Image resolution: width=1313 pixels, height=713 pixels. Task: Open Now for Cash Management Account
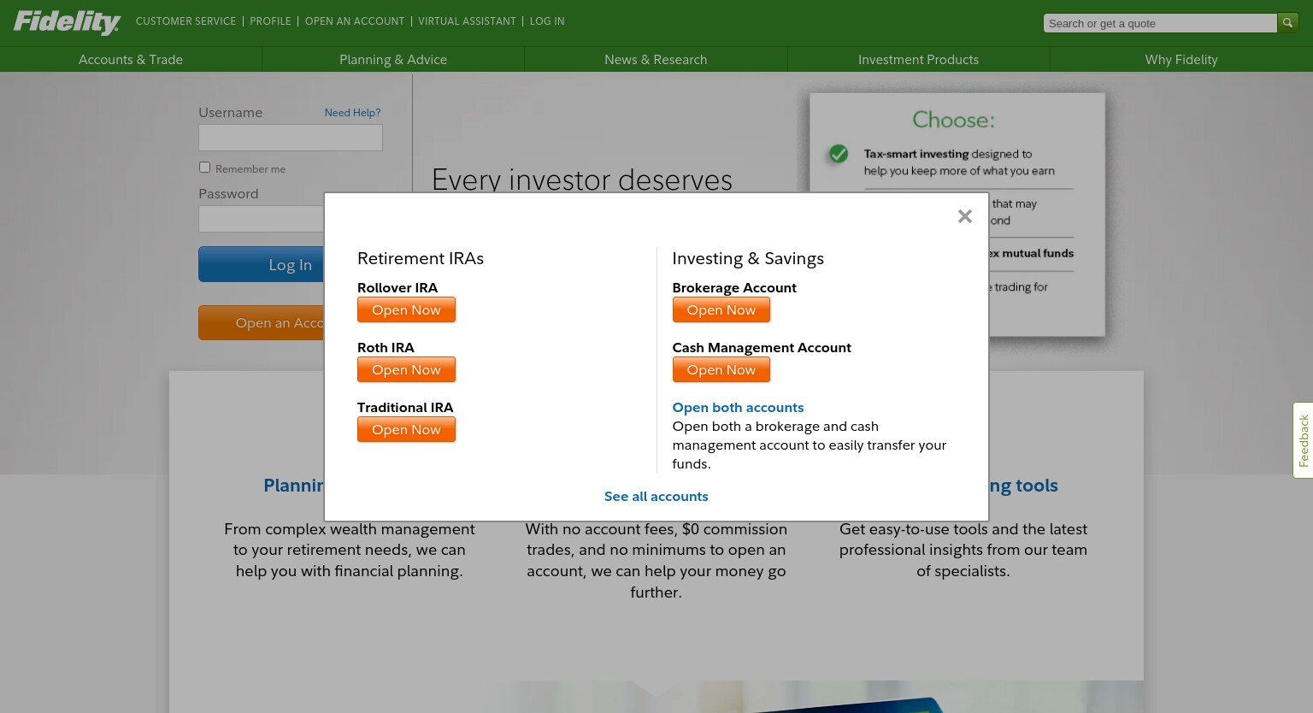(721, 369)
